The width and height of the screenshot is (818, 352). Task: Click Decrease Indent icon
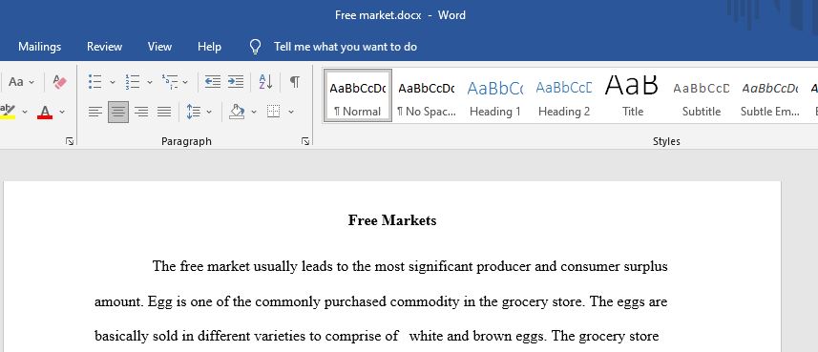(x=212, y=82)
